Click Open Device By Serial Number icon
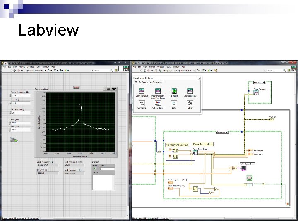This screenshot has width=298, height=223. pyautogui.click(x=158, y=91)
